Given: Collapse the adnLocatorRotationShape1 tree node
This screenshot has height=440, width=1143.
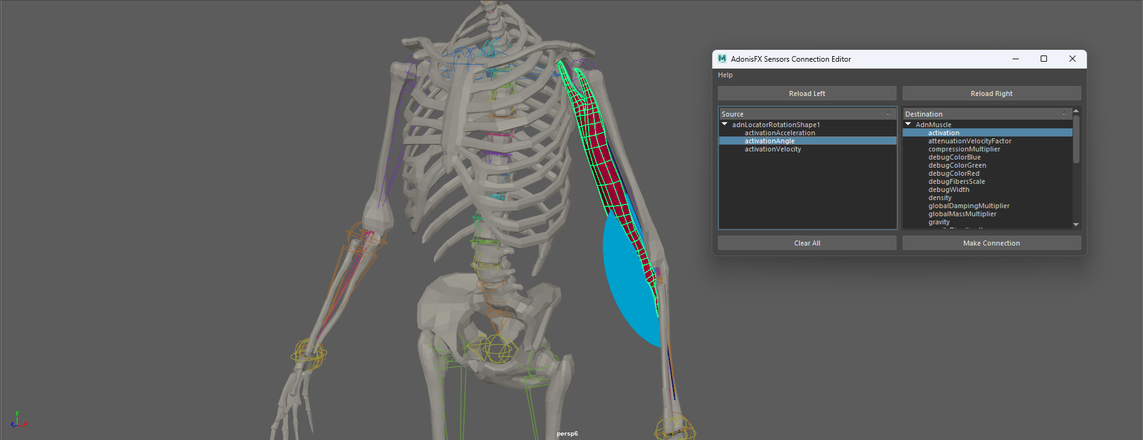Looking at the screenshot, I should [725, 125].
